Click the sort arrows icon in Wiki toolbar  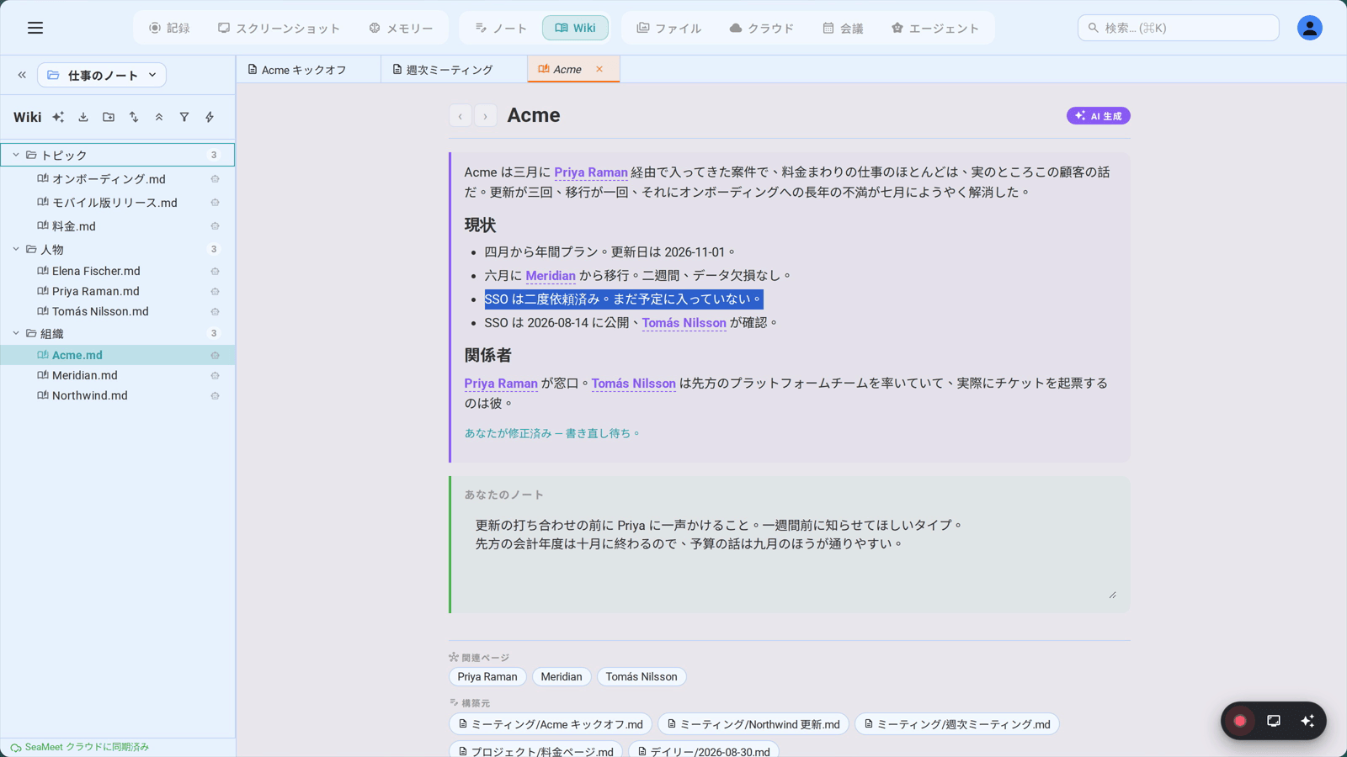pos(134,117)
